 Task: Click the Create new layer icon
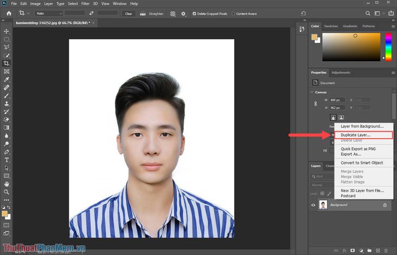tap(378, 250)
